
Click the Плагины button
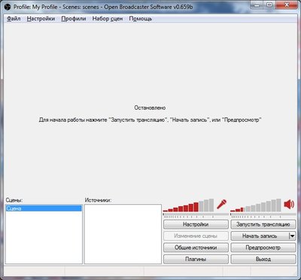point(196,259)
